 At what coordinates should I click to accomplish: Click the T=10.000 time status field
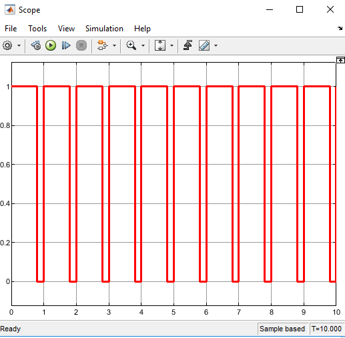[326, 329]
